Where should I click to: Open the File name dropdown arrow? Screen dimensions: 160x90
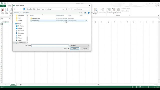[68, 45]
